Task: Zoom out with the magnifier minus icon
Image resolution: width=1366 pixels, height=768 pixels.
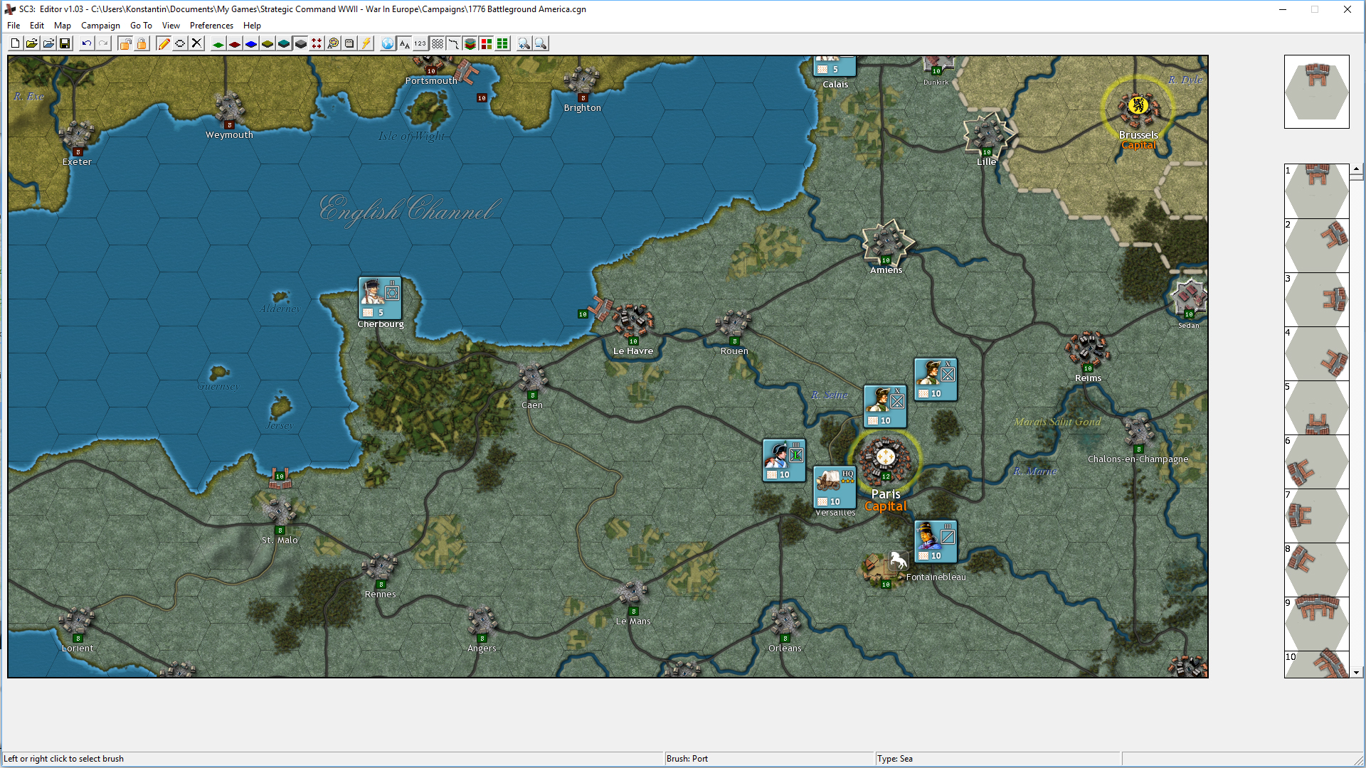Action: (541, 44)
